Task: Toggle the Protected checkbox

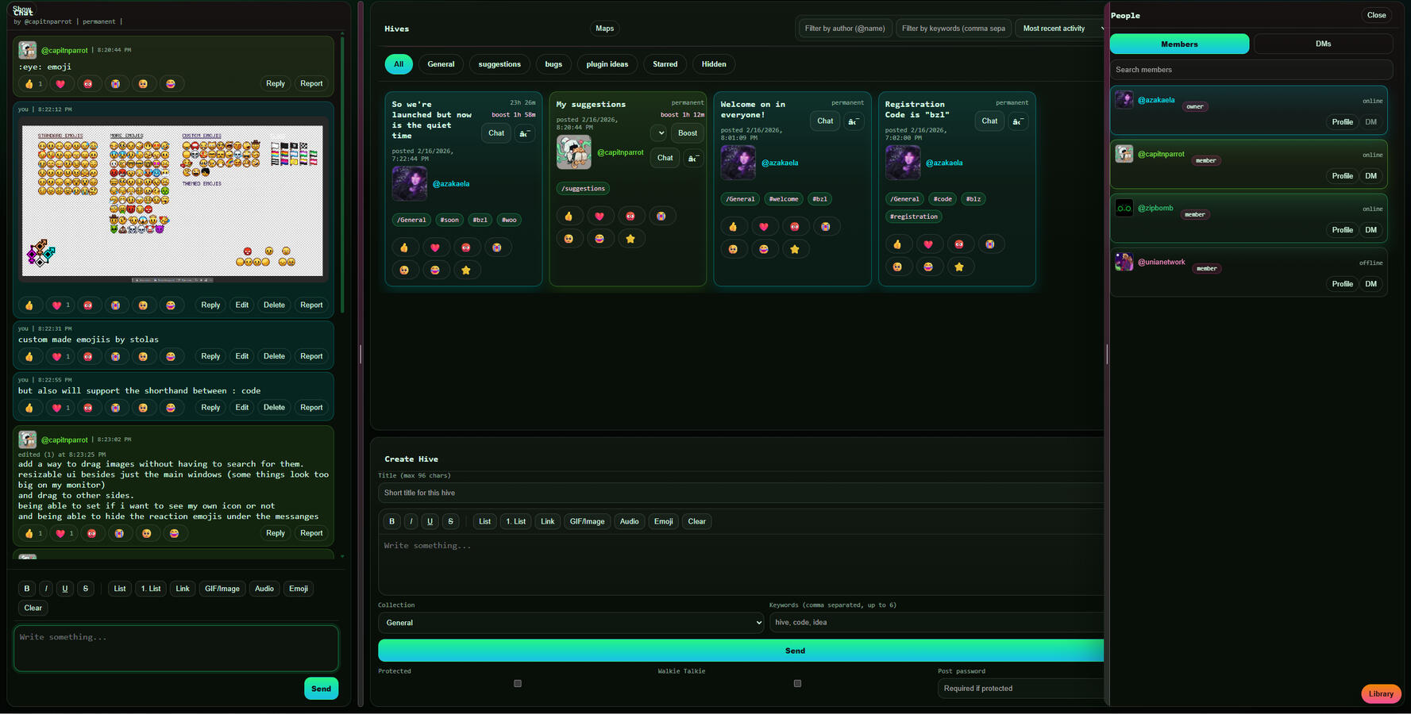Action: [x=518, y=683]
